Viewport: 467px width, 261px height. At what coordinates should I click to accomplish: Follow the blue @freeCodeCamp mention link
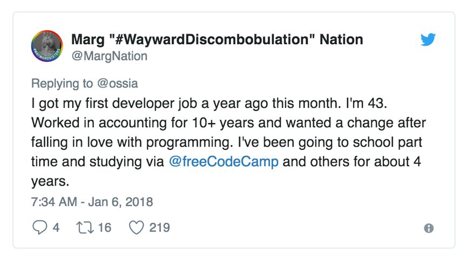(224, 162)
